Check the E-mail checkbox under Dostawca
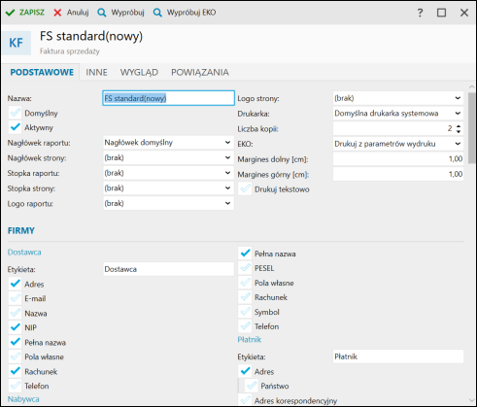The image size is (477, 407). (x=15, y=298)
